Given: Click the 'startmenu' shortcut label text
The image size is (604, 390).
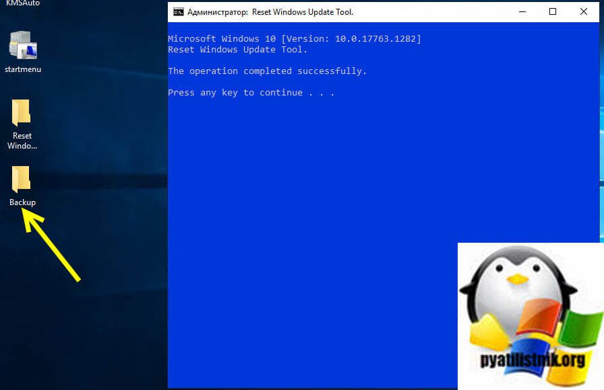Looking at the screenshot, I should [23, 69].
